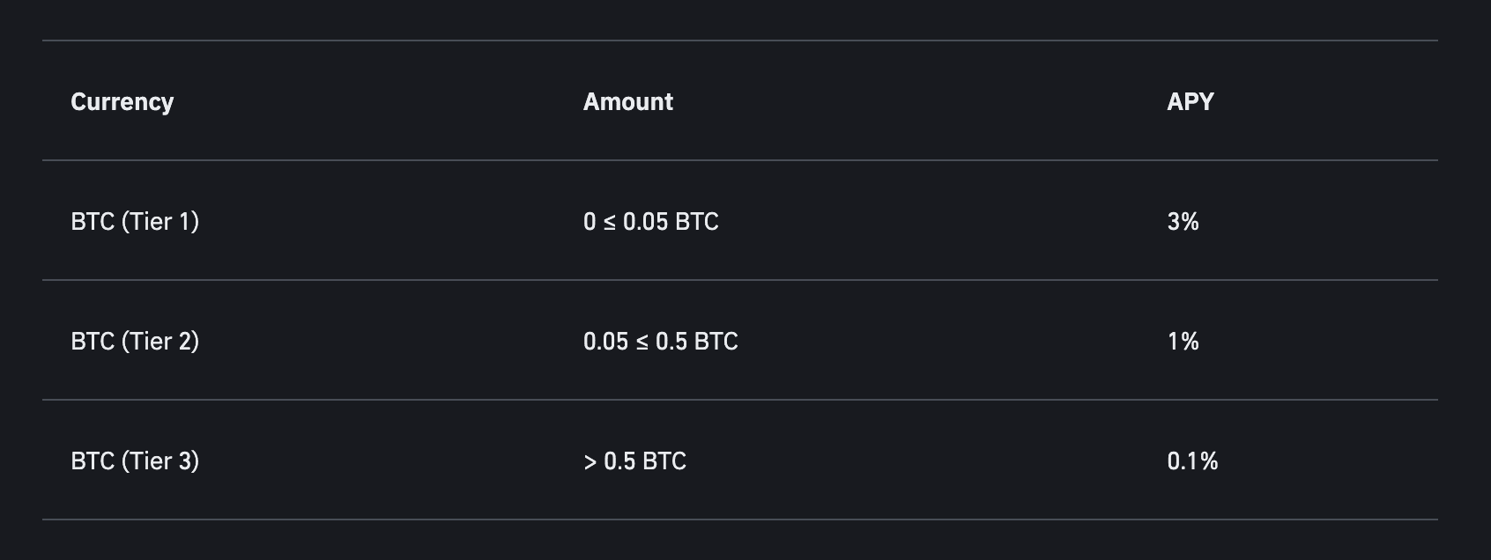Select the BTC (Tier 1) currency cell

[x=135, y=222]
